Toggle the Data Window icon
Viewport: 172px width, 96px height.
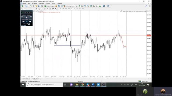pyautogui.click(x=34, y=6)
